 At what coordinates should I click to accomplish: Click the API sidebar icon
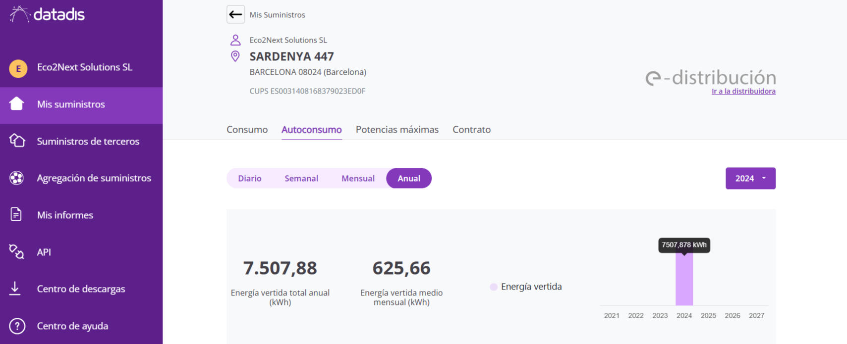point(16,252)
